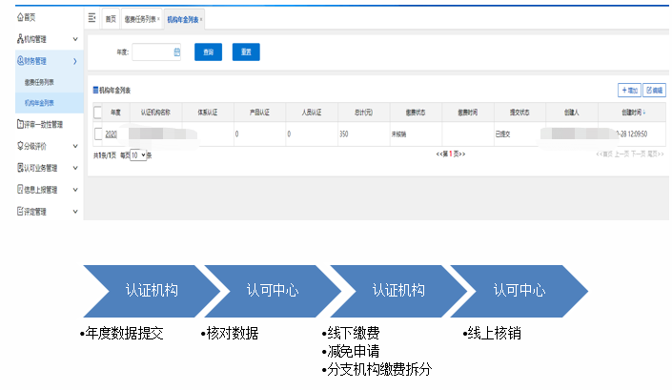This screenshot has width=672, height=390.
Task: Click the 分支机构缴费拆分 bullet text
Action: (379, 369)
